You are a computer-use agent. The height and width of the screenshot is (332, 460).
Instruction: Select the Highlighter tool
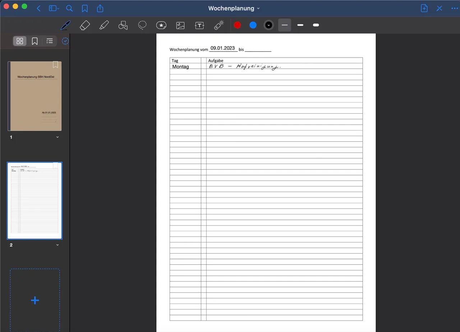point(104,25)
